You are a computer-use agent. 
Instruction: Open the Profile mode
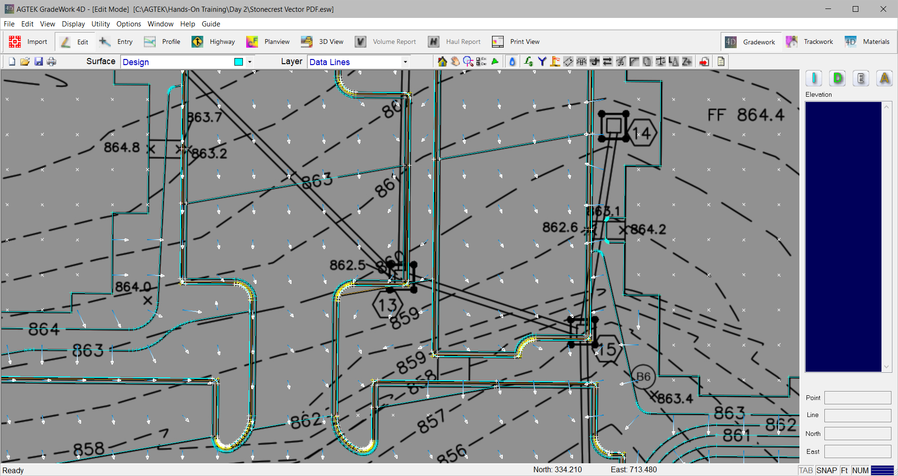tap(162, 42)
